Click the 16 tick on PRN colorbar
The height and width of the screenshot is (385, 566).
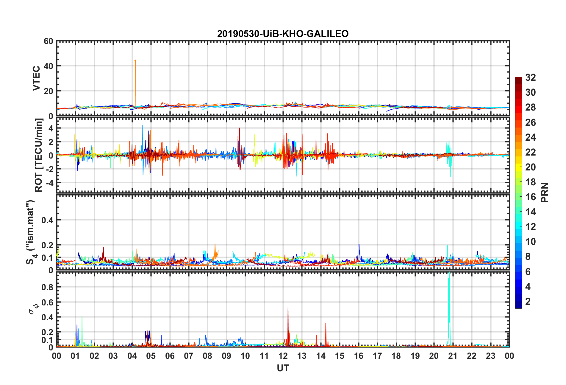pos(531,197)
